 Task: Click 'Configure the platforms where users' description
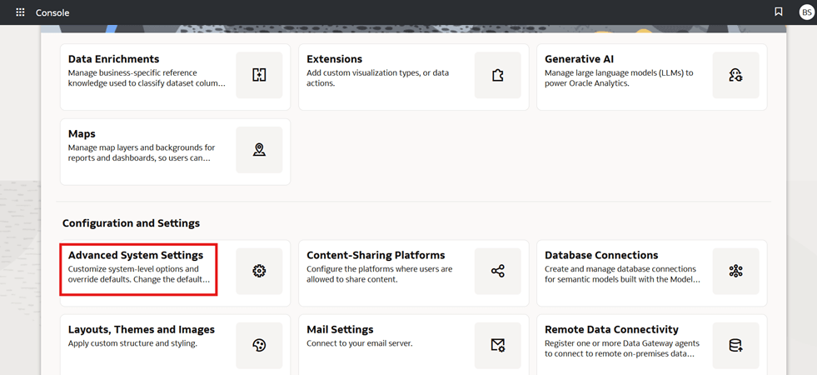379,274
